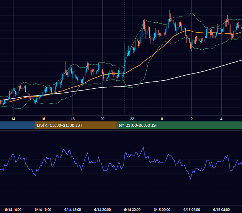This screenshot has width=242, height=213.
Task: Click the 6/14 18:00 date label
Action: (x=73, y=209)
